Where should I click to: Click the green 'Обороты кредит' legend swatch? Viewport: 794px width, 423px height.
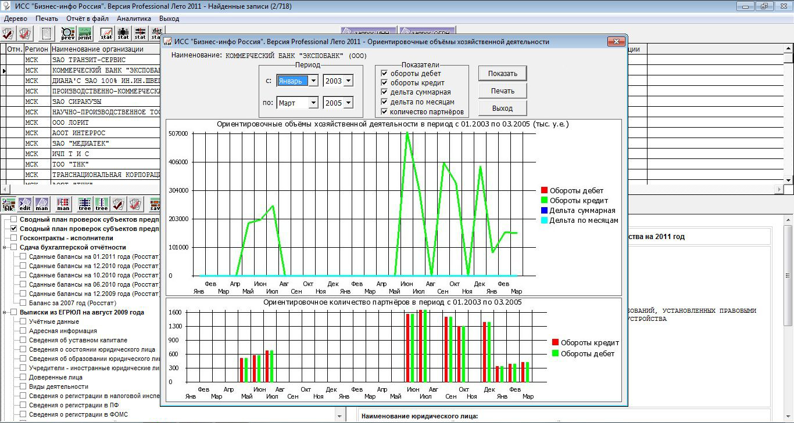point(544,201)
